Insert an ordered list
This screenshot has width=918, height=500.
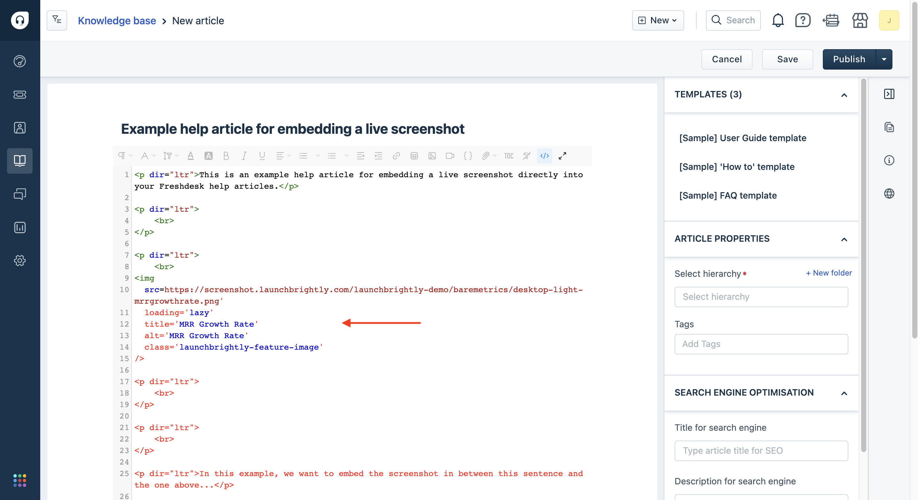(x=303, y=155)
